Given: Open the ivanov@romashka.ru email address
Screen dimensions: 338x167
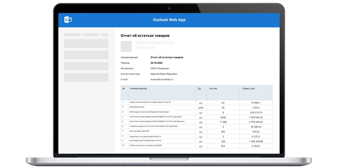Looking at the screenshot, I should [162, 80].
